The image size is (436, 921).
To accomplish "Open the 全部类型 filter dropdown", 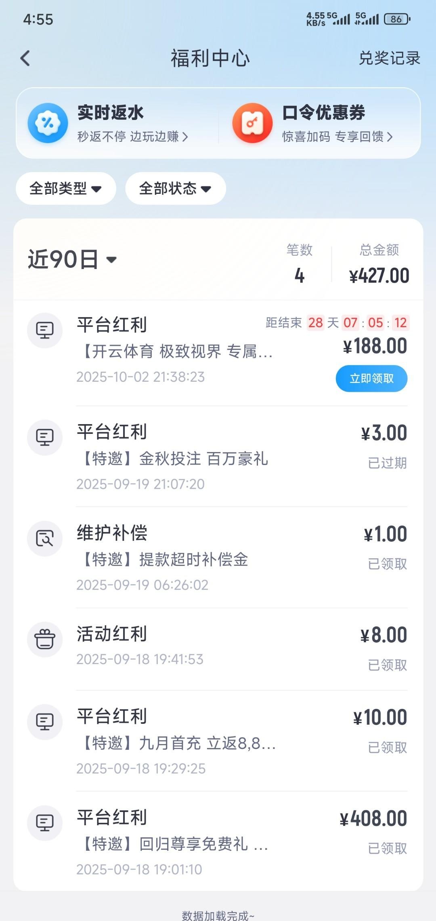I will coord(66,189).
